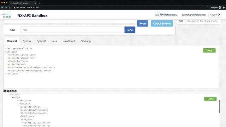Click the response pane scrollbar
Screen dimensions: 226x127
(219, 107)
